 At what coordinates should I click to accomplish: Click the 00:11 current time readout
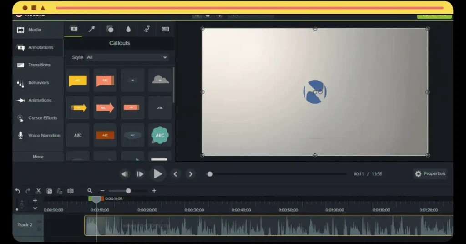coord(359,174)
